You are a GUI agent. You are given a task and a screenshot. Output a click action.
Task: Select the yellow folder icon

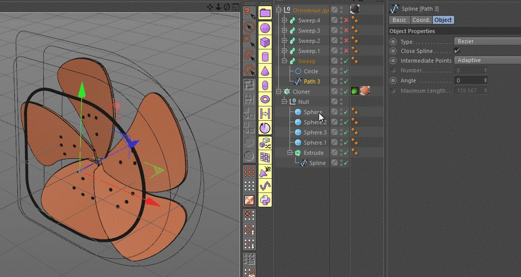coord(265,13)
